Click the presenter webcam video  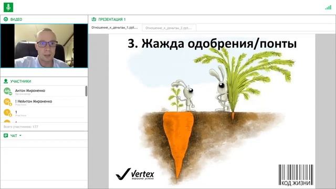coord(44,46)
